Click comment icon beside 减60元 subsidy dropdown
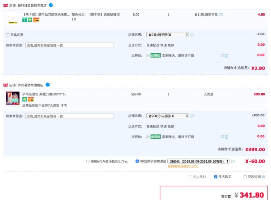The image size is (271, 200). (x=233, y=161)
